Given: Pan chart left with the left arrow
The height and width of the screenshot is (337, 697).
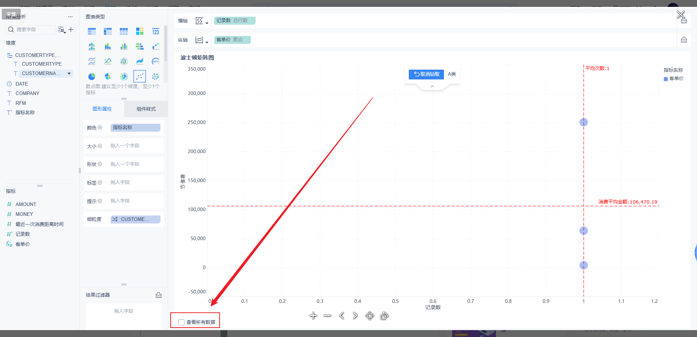Looking at the screenshot, I should (x=342, y=316).
